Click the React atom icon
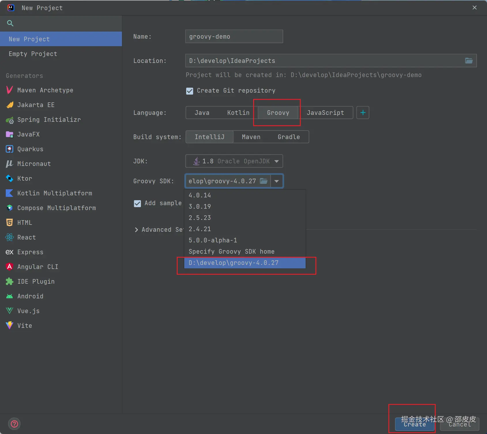Viewport: 487px width, 434px height. 10,237
